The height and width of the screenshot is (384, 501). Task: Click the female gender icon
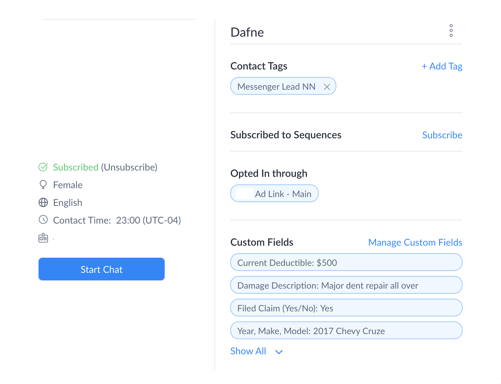pos(43,185)
